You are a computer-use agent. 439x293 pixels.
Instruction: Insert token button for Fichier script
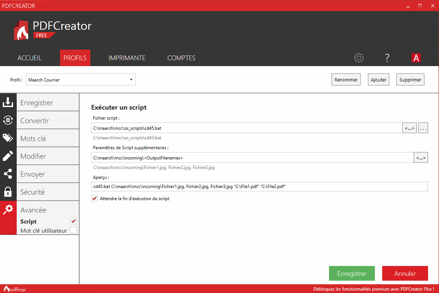409,128
